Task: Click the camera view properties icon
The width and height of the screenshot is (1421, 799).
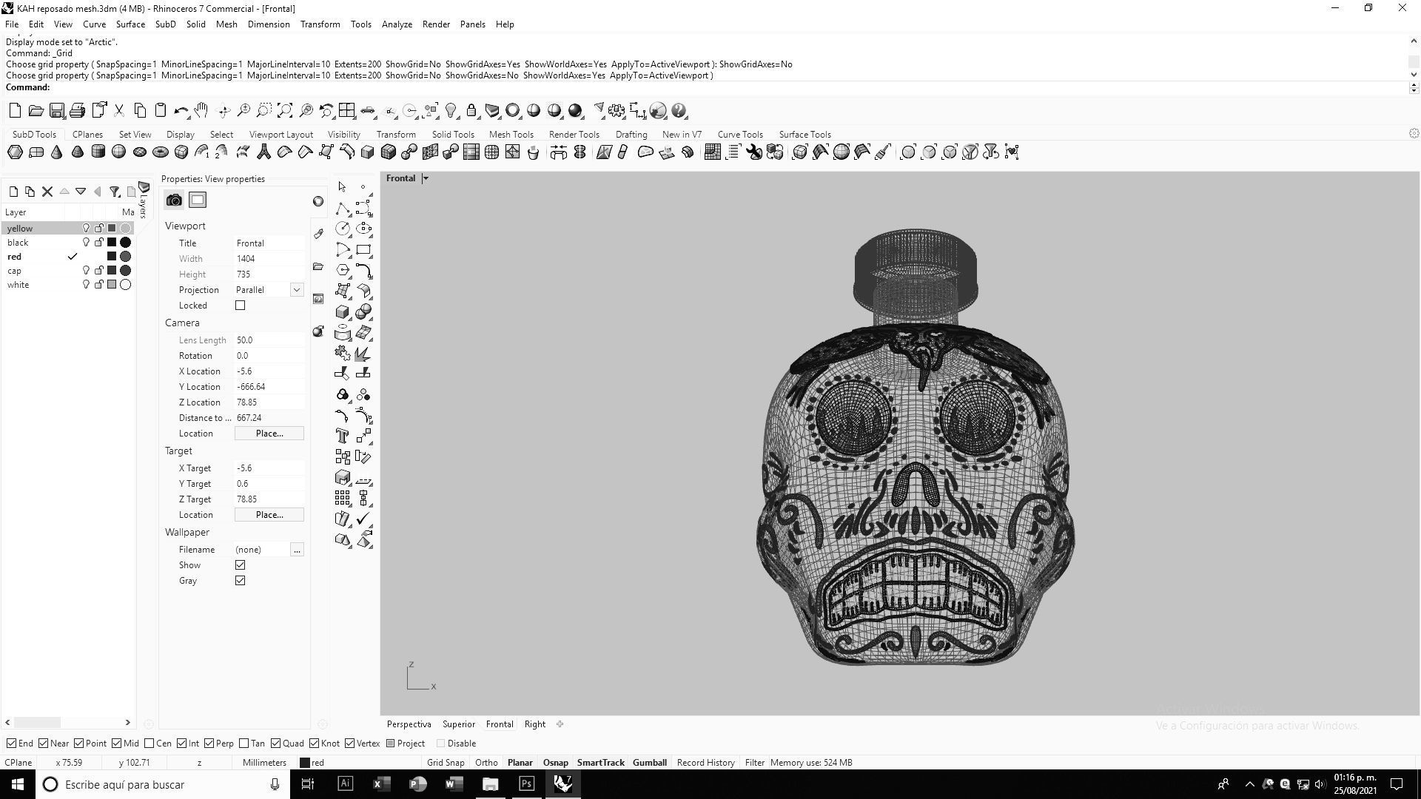Action: pyautogui.click(x=174, y=200)
